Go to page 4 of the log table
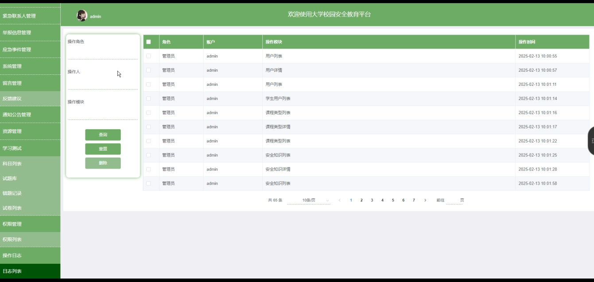594x282 pixels. [x=382, y=200]
